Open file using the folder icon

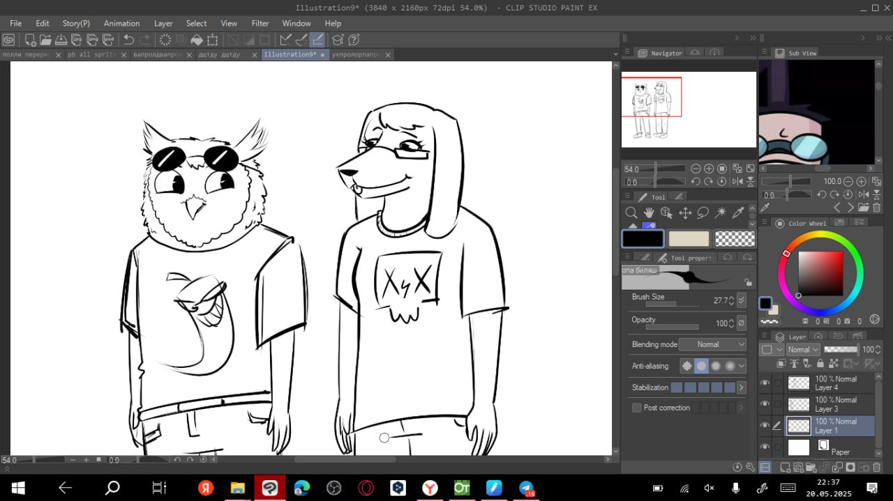45,40
